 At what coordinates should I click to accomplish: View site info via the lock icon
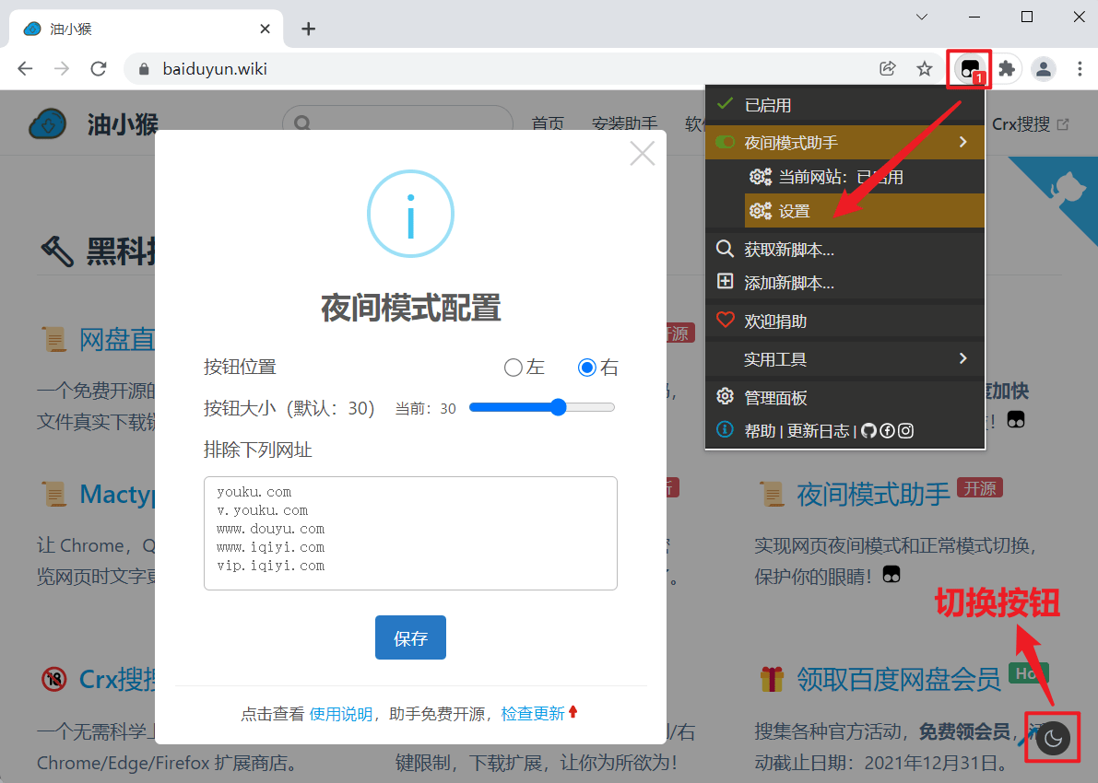[x=144, y=68]
